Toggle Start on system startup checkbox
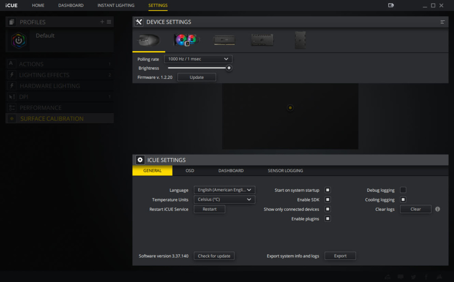454x282 pixels. pos(328,190)
